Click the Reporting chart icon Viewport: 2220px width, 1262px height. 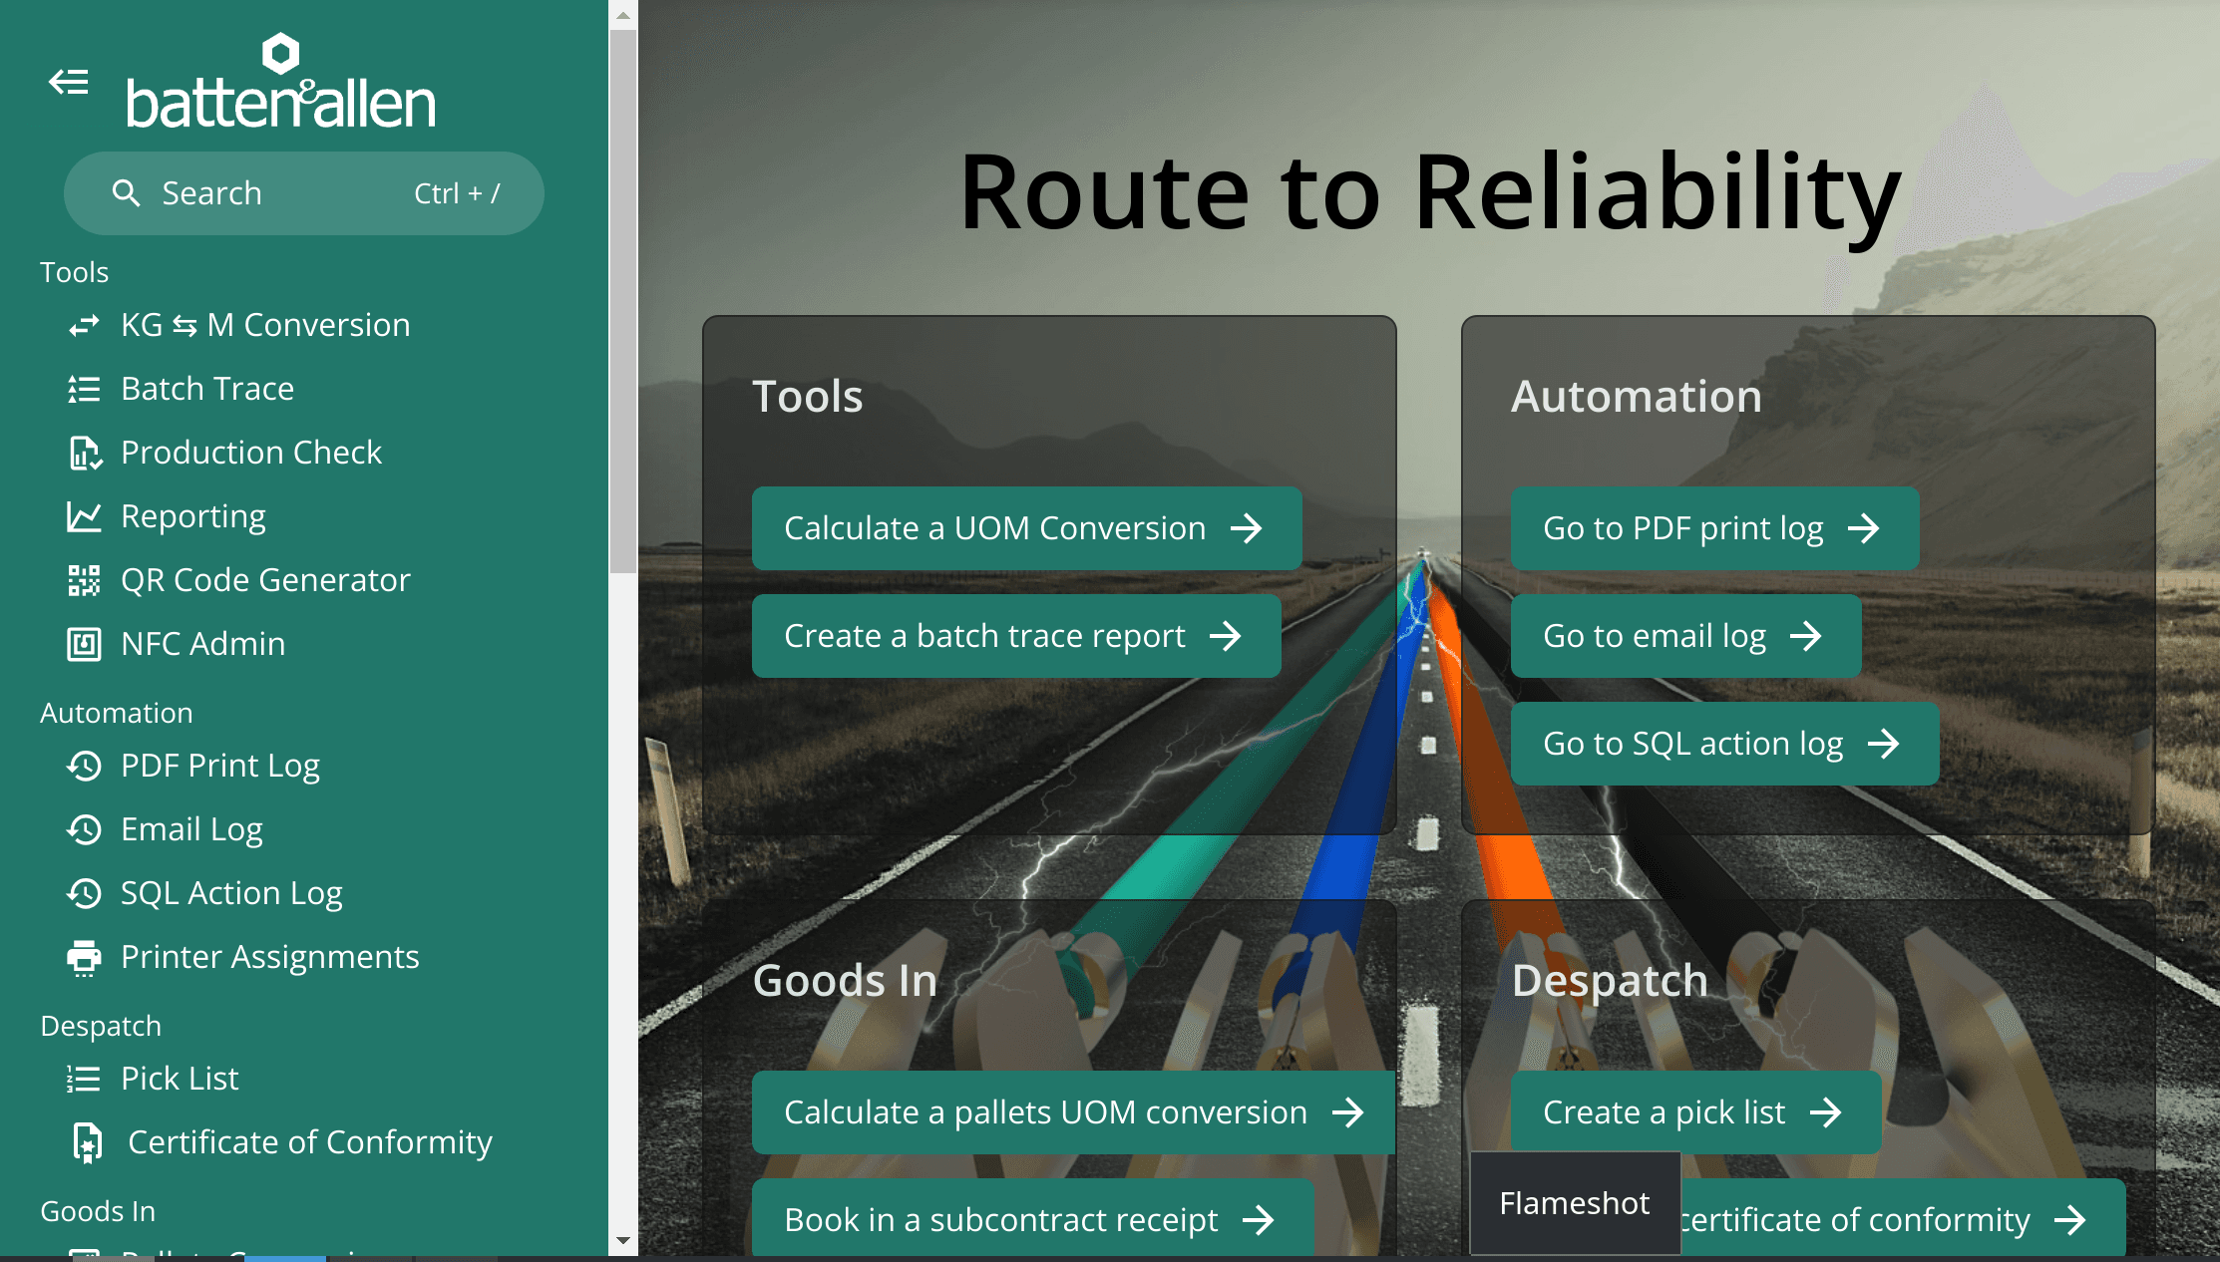coord(84,516)
